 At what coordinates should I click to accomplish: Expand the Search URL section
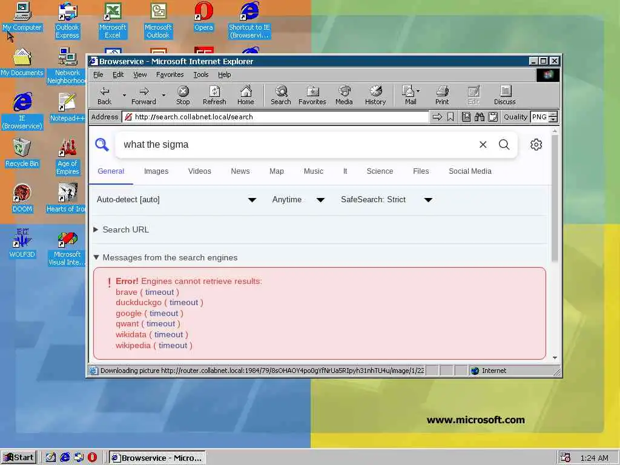(121, 229)
